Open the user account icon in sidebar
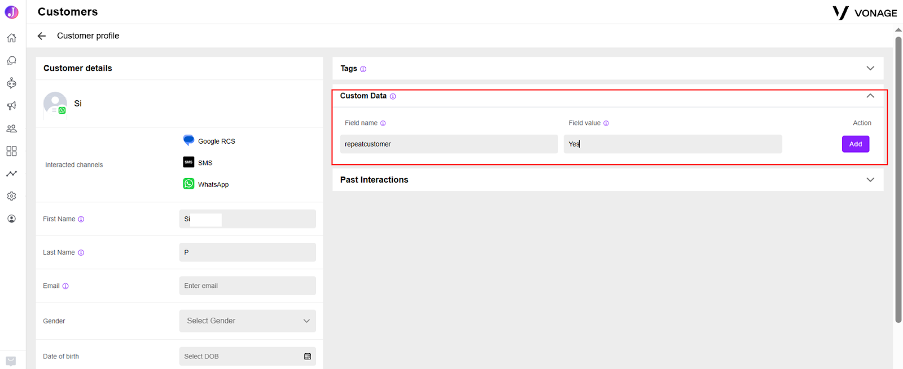The height and width of the screenshot is (369, 903). pyautogui.click(x=11, y=219)
